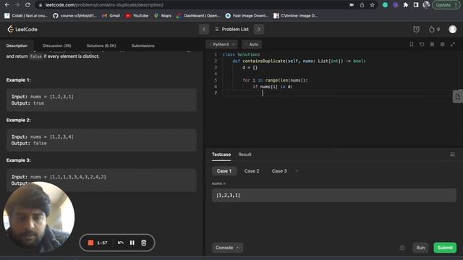This screenshot has width=463, height=260.
Task: Delete the recording with trash icon
Action: [x=144, y=243]
